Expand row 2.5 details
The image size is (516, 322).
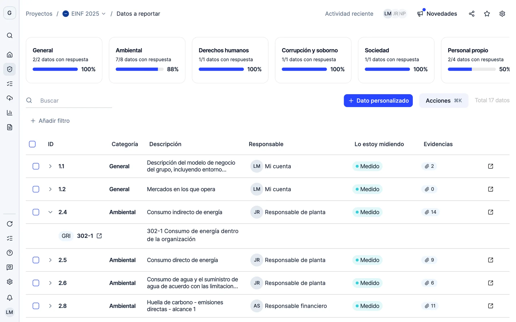point(50,260)
